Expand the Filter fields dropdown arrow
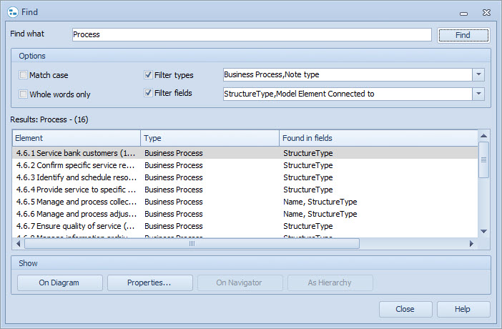Screen dimensions: 502x329 pos(478,94)
